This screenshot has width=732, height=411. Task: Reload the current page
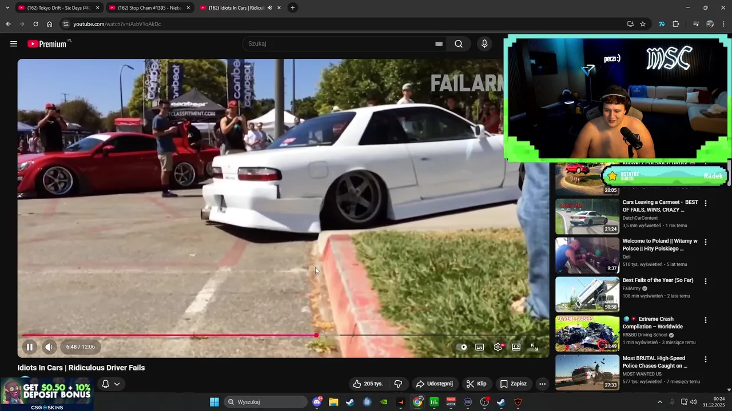click(35, 24)
